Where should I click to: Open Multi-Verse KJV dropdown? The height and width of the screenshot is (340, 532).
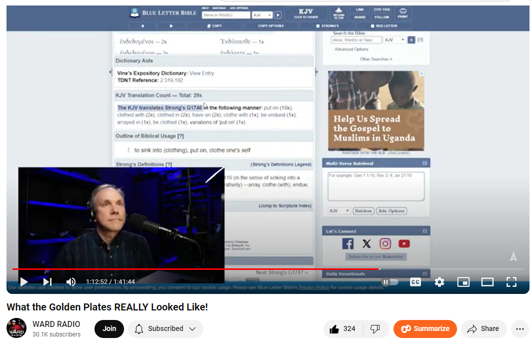tap(339, 211)
